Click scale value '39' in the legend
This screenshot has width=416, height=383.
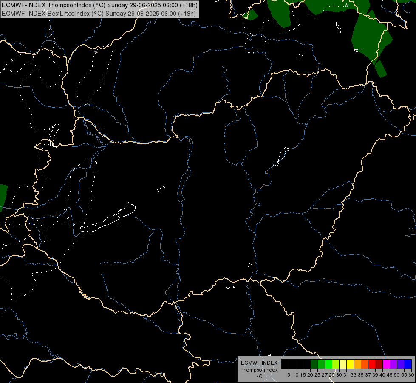tap(376, 375)
